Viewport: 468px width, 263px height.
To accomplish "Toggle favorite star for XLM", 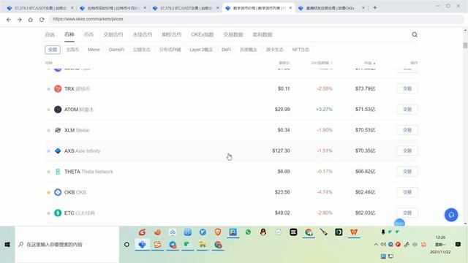I will pyautogui.click(x=49, y=130).
